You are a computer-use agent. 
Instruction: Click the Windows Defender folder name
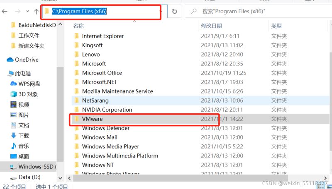[106, 128]
